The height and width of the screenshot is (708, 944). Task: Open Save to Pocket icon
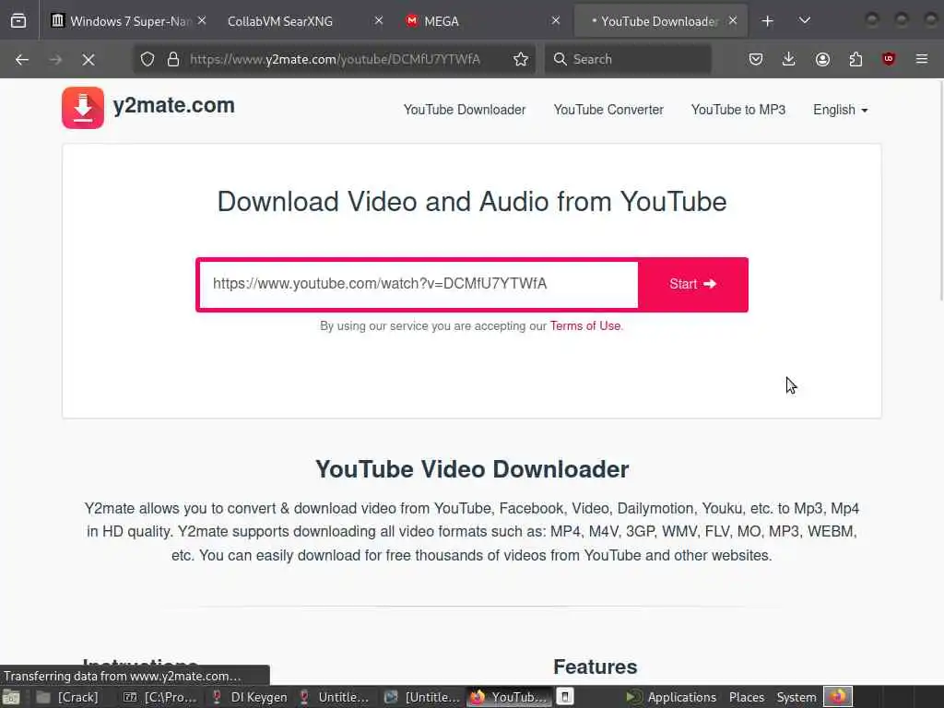pos(756,59)
